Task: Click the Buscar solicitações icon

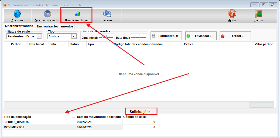Action: [x=77, y=14]
